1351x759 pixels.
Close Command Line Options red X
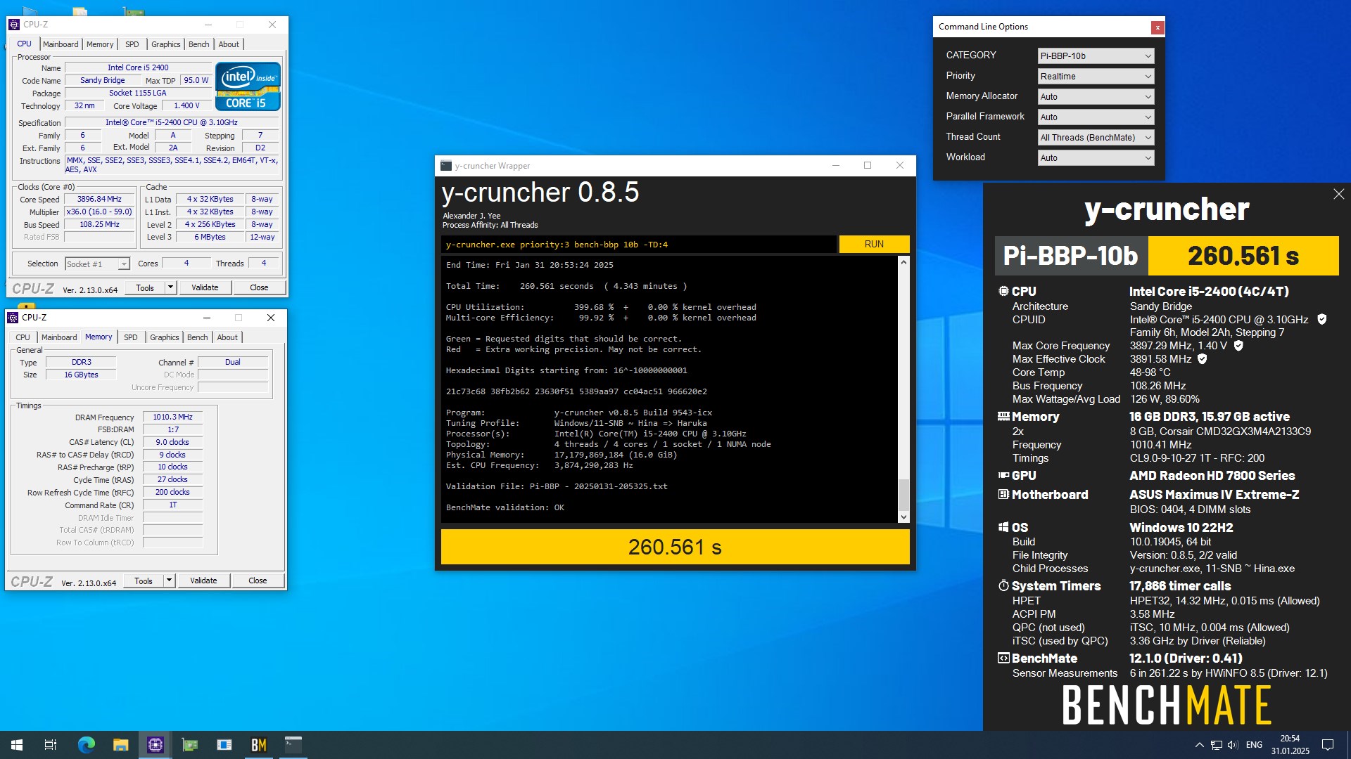tap(1157, 27)
